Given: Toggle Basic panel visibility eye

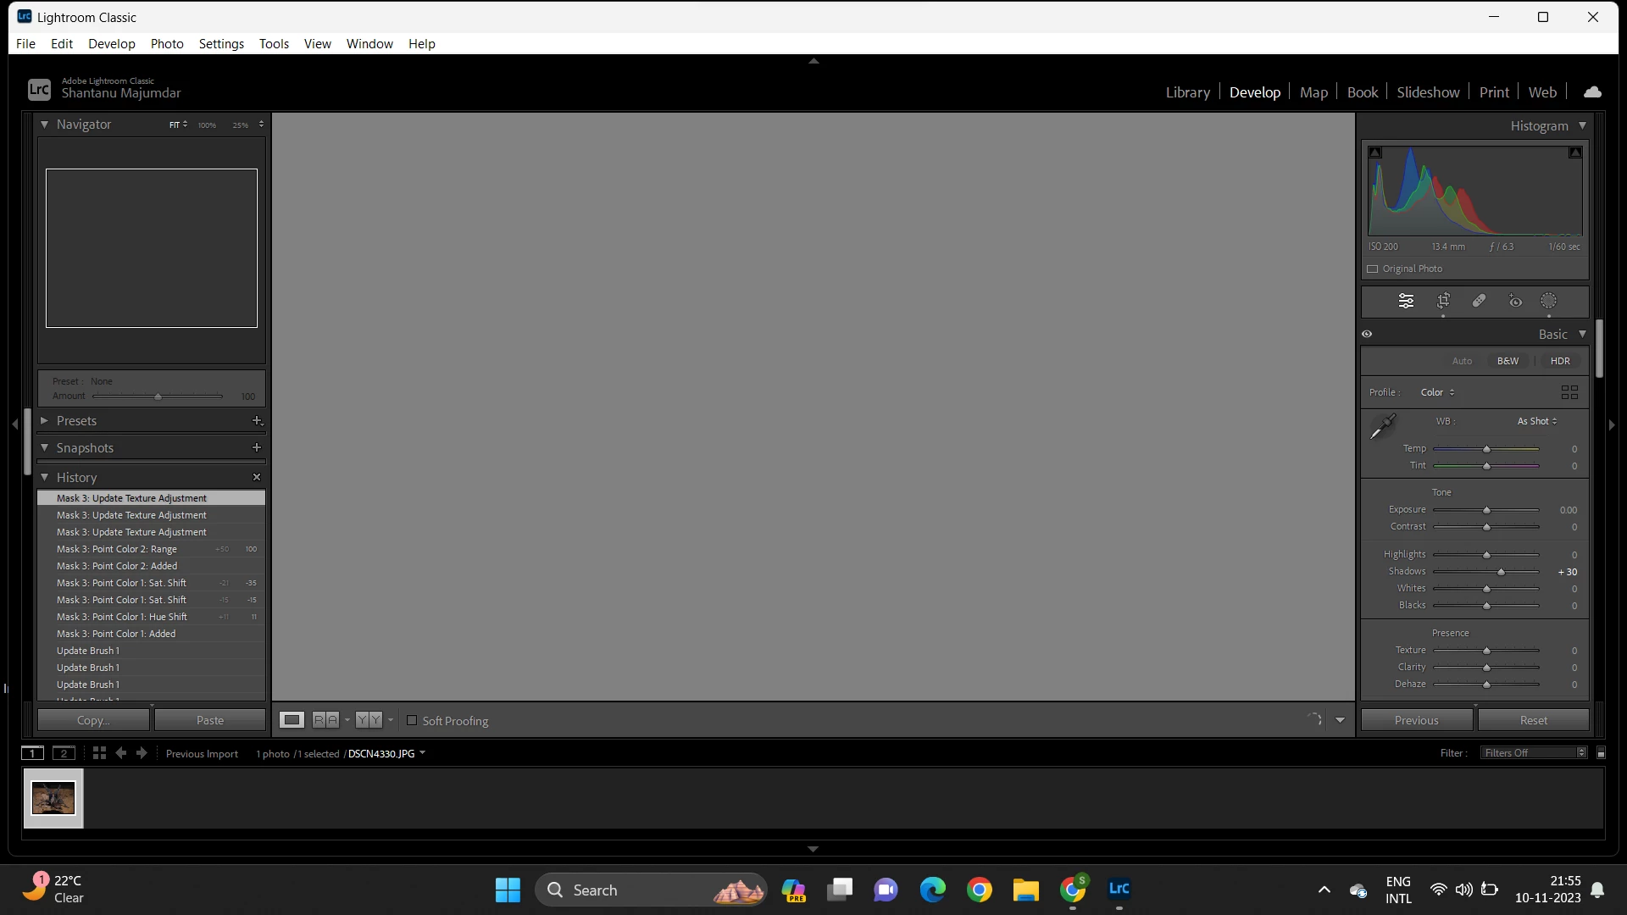Looking at the screenshot, I should 1367,334.
